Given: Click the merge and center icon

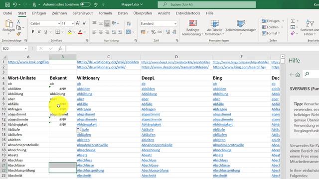Looking at the screenshot, I should tap(129, 32).
